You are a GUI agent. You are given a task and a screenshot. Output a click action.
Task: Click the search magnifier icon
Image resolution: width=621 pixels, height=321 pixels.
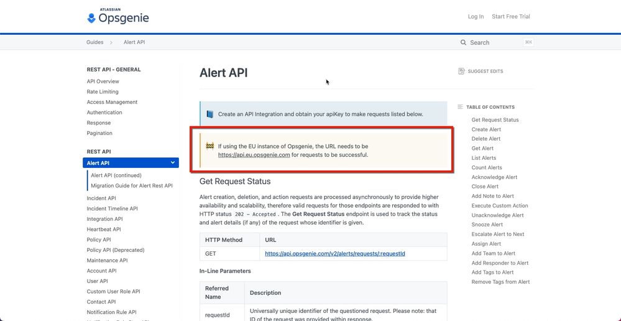pyautogui.click(x=463, y=42)
